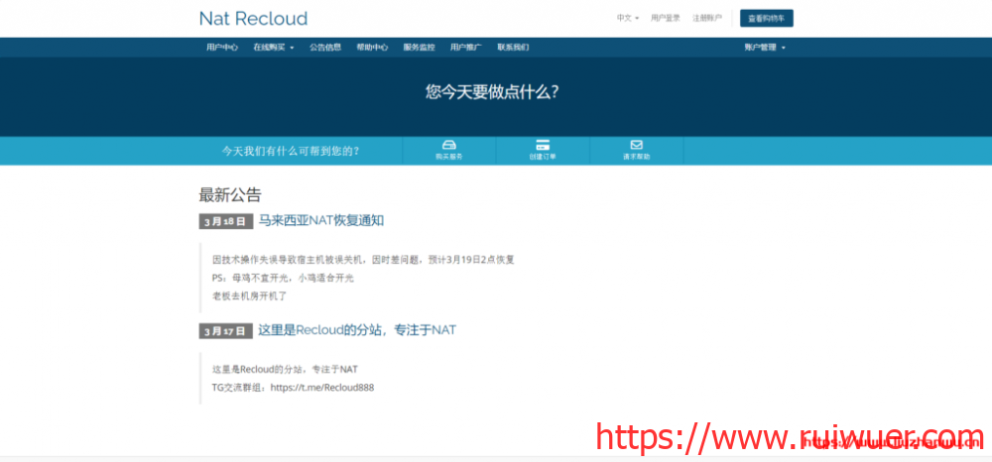The width and height of the screenshot is (992, 462).
Task: Go to 公告信息 menu item
Action: [x=325, y=48]
